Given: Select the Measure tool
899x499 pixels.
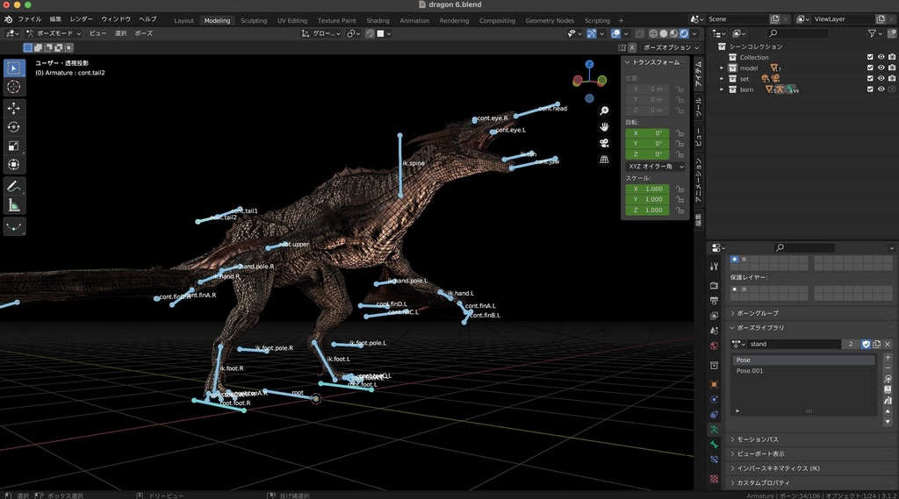Looking at the screenshot, I should (x=14, y=206).
